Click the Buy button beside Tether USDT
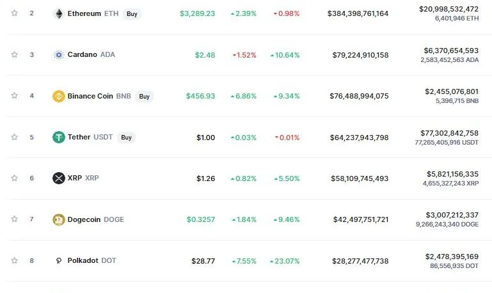This screenshot has width=492, height=293. (x=126, y=138)
